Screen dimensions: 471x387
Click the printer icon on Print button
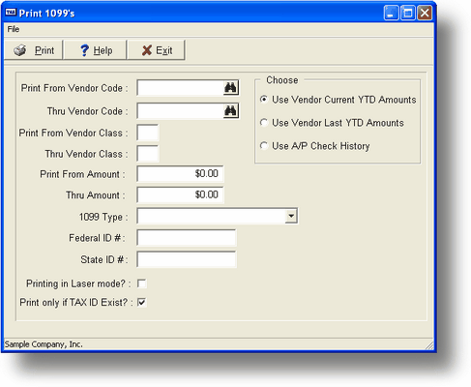[20, 50]
